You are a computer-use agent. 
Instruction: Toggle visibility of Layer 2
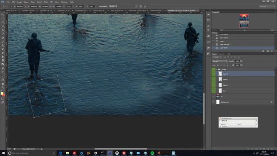[213, 80]
